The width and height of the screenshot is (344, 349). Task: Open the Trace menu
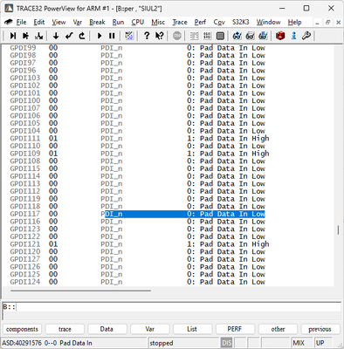[x=180, y=22]
